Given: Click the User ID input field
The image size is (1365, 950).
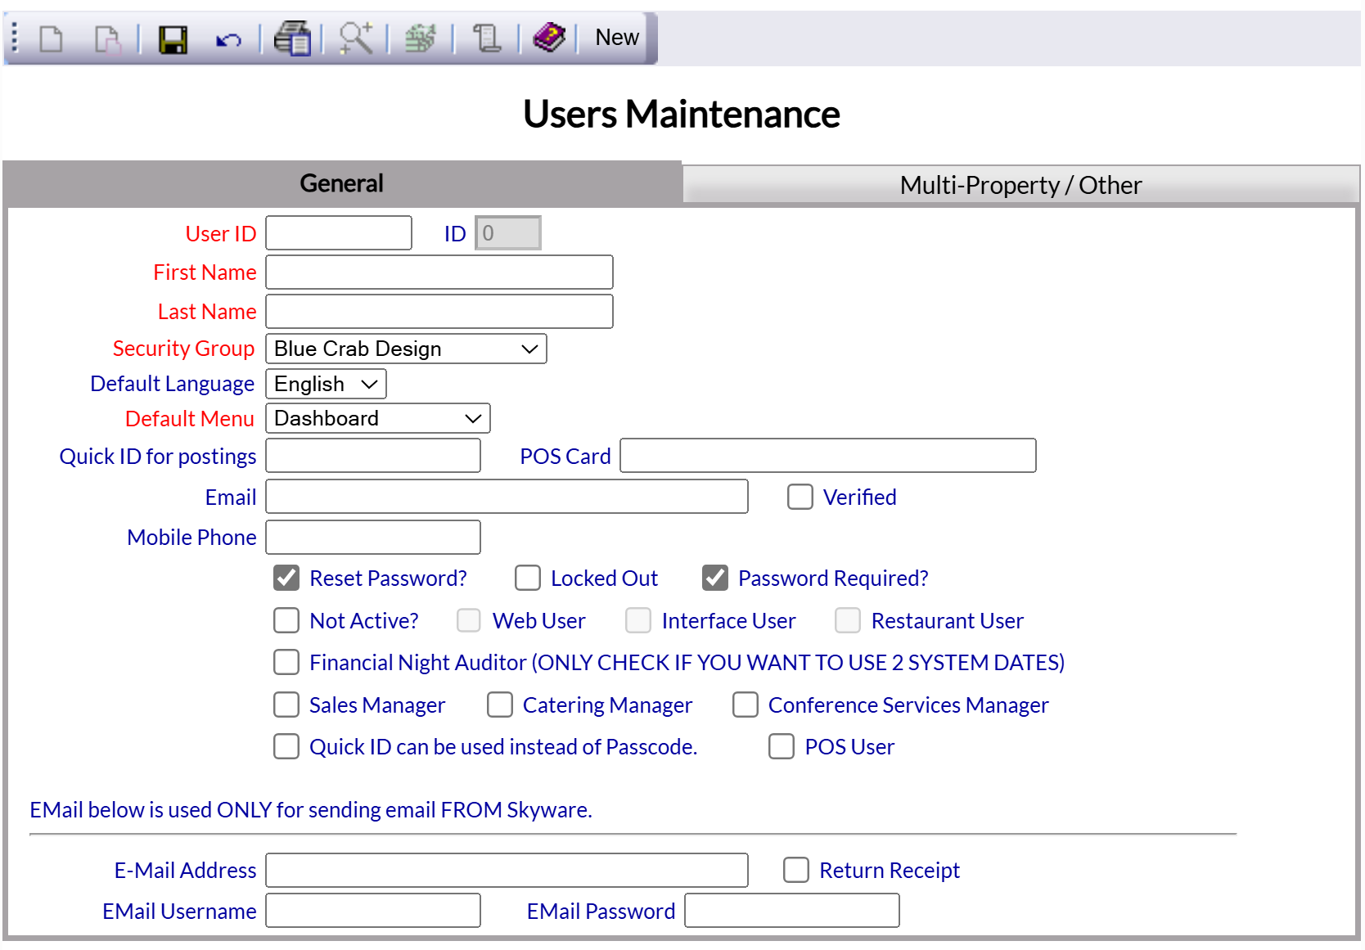Looking at the screenshot, I should point(339,233).
